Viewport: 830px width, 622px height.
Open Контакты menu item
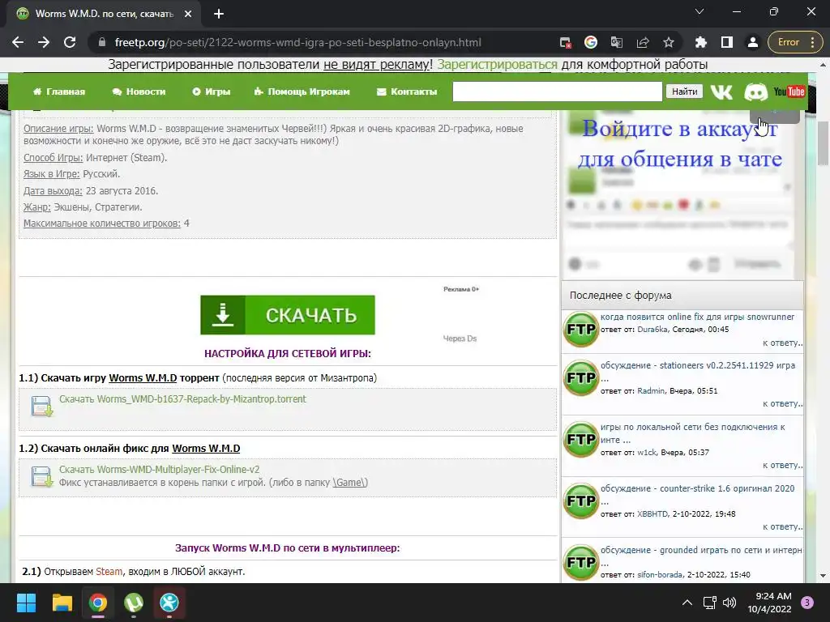pos(407,92)
